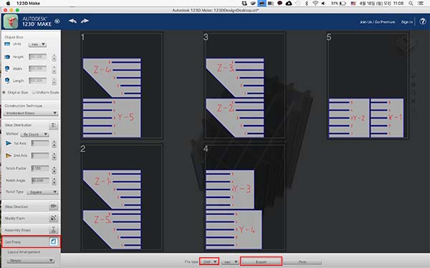
Task: Click the Bluetooth icon in the menu bar
Action: (307, 4)
